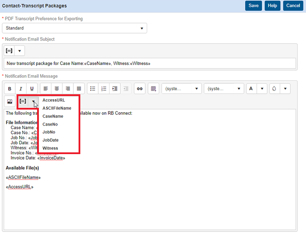
Task: Collapse message merge field dropdown arrow
Action: [33, 101]
